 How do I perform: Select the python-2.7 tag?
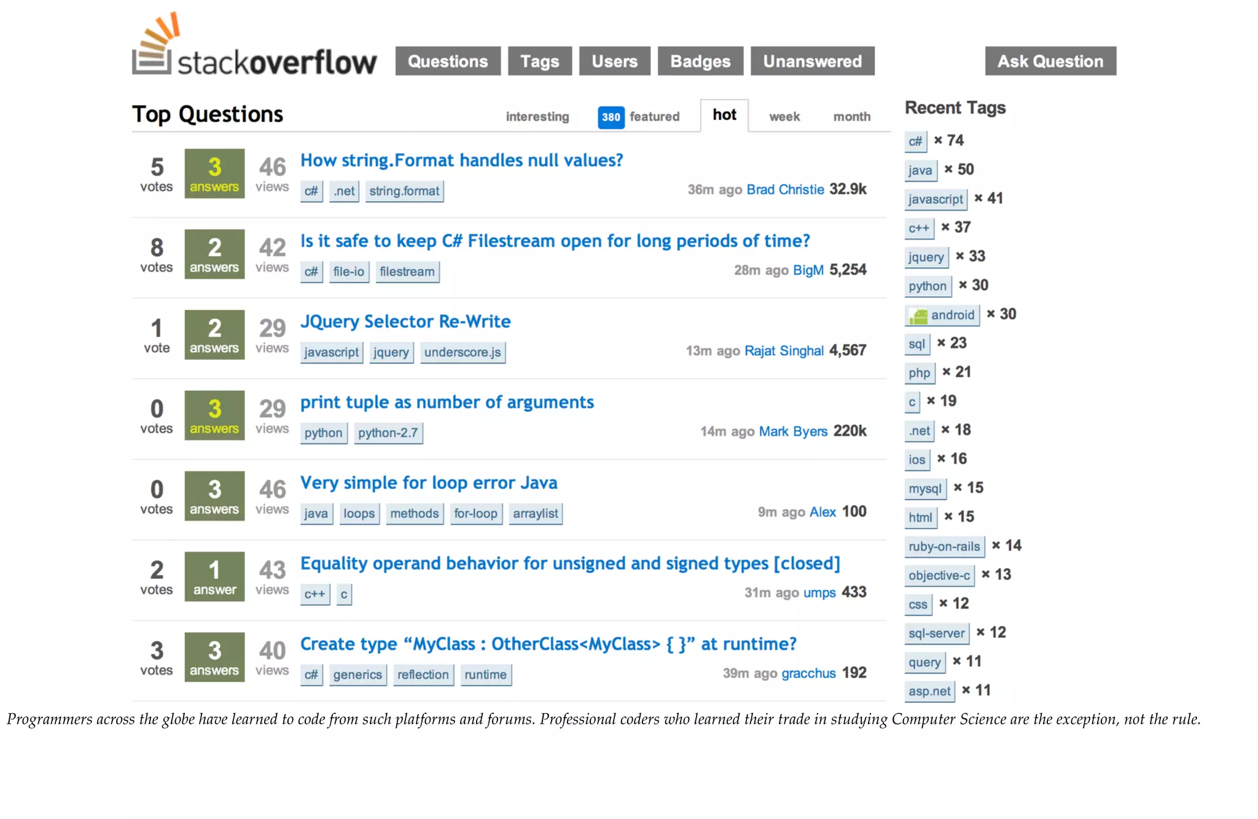click(388, 433)
